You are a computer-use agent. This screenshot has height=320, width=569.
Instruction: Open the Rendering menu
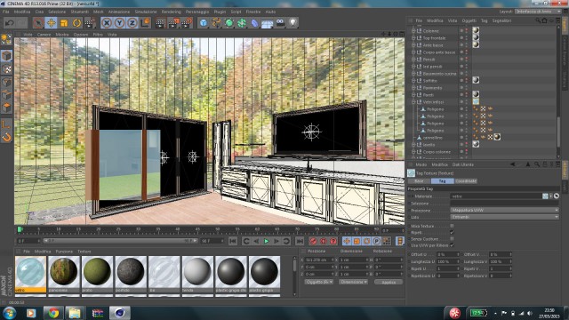coord(171,12)
